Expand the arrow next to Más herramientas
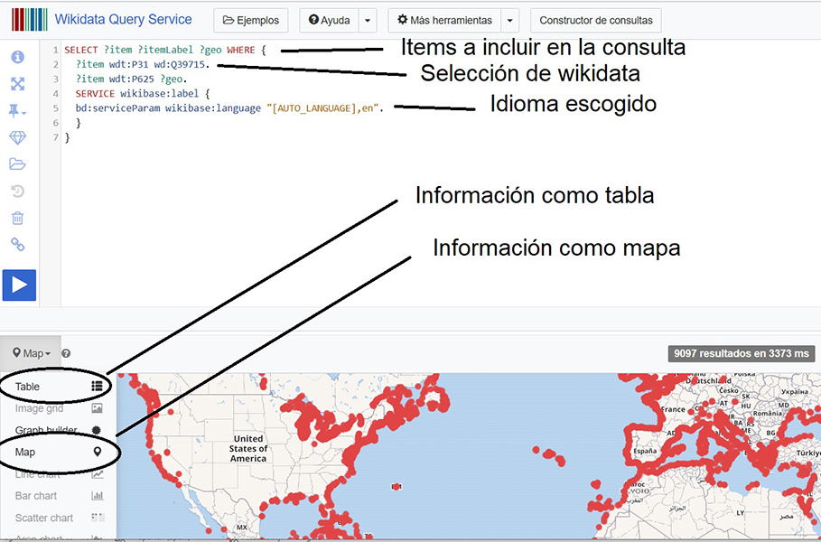 510,20
